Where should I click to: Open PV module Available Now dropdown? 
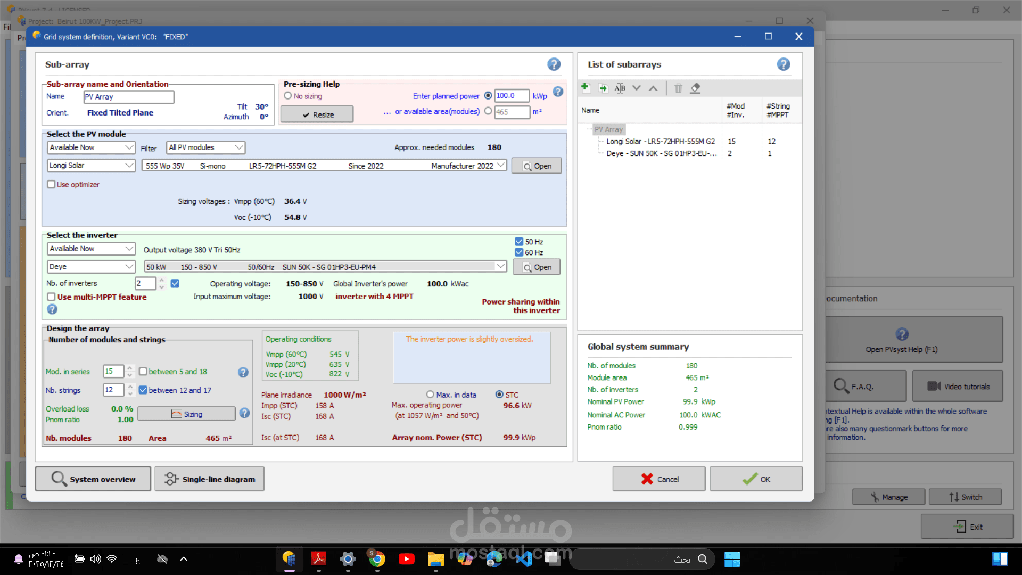91,147
